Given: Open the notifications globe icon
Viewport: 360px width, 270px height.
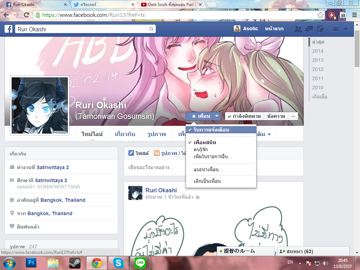Looking at the screenshot, I should 320,29.
